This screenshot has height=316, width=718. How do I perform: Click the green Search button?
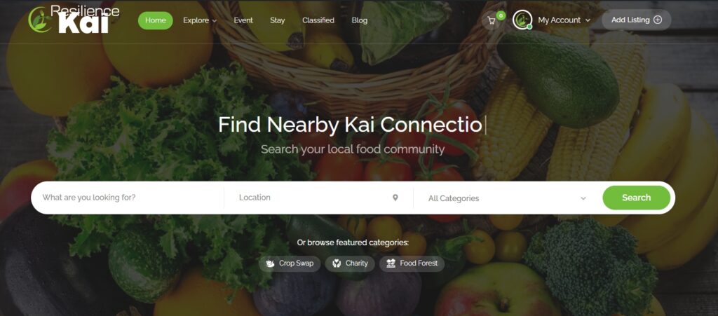[637, 198]
